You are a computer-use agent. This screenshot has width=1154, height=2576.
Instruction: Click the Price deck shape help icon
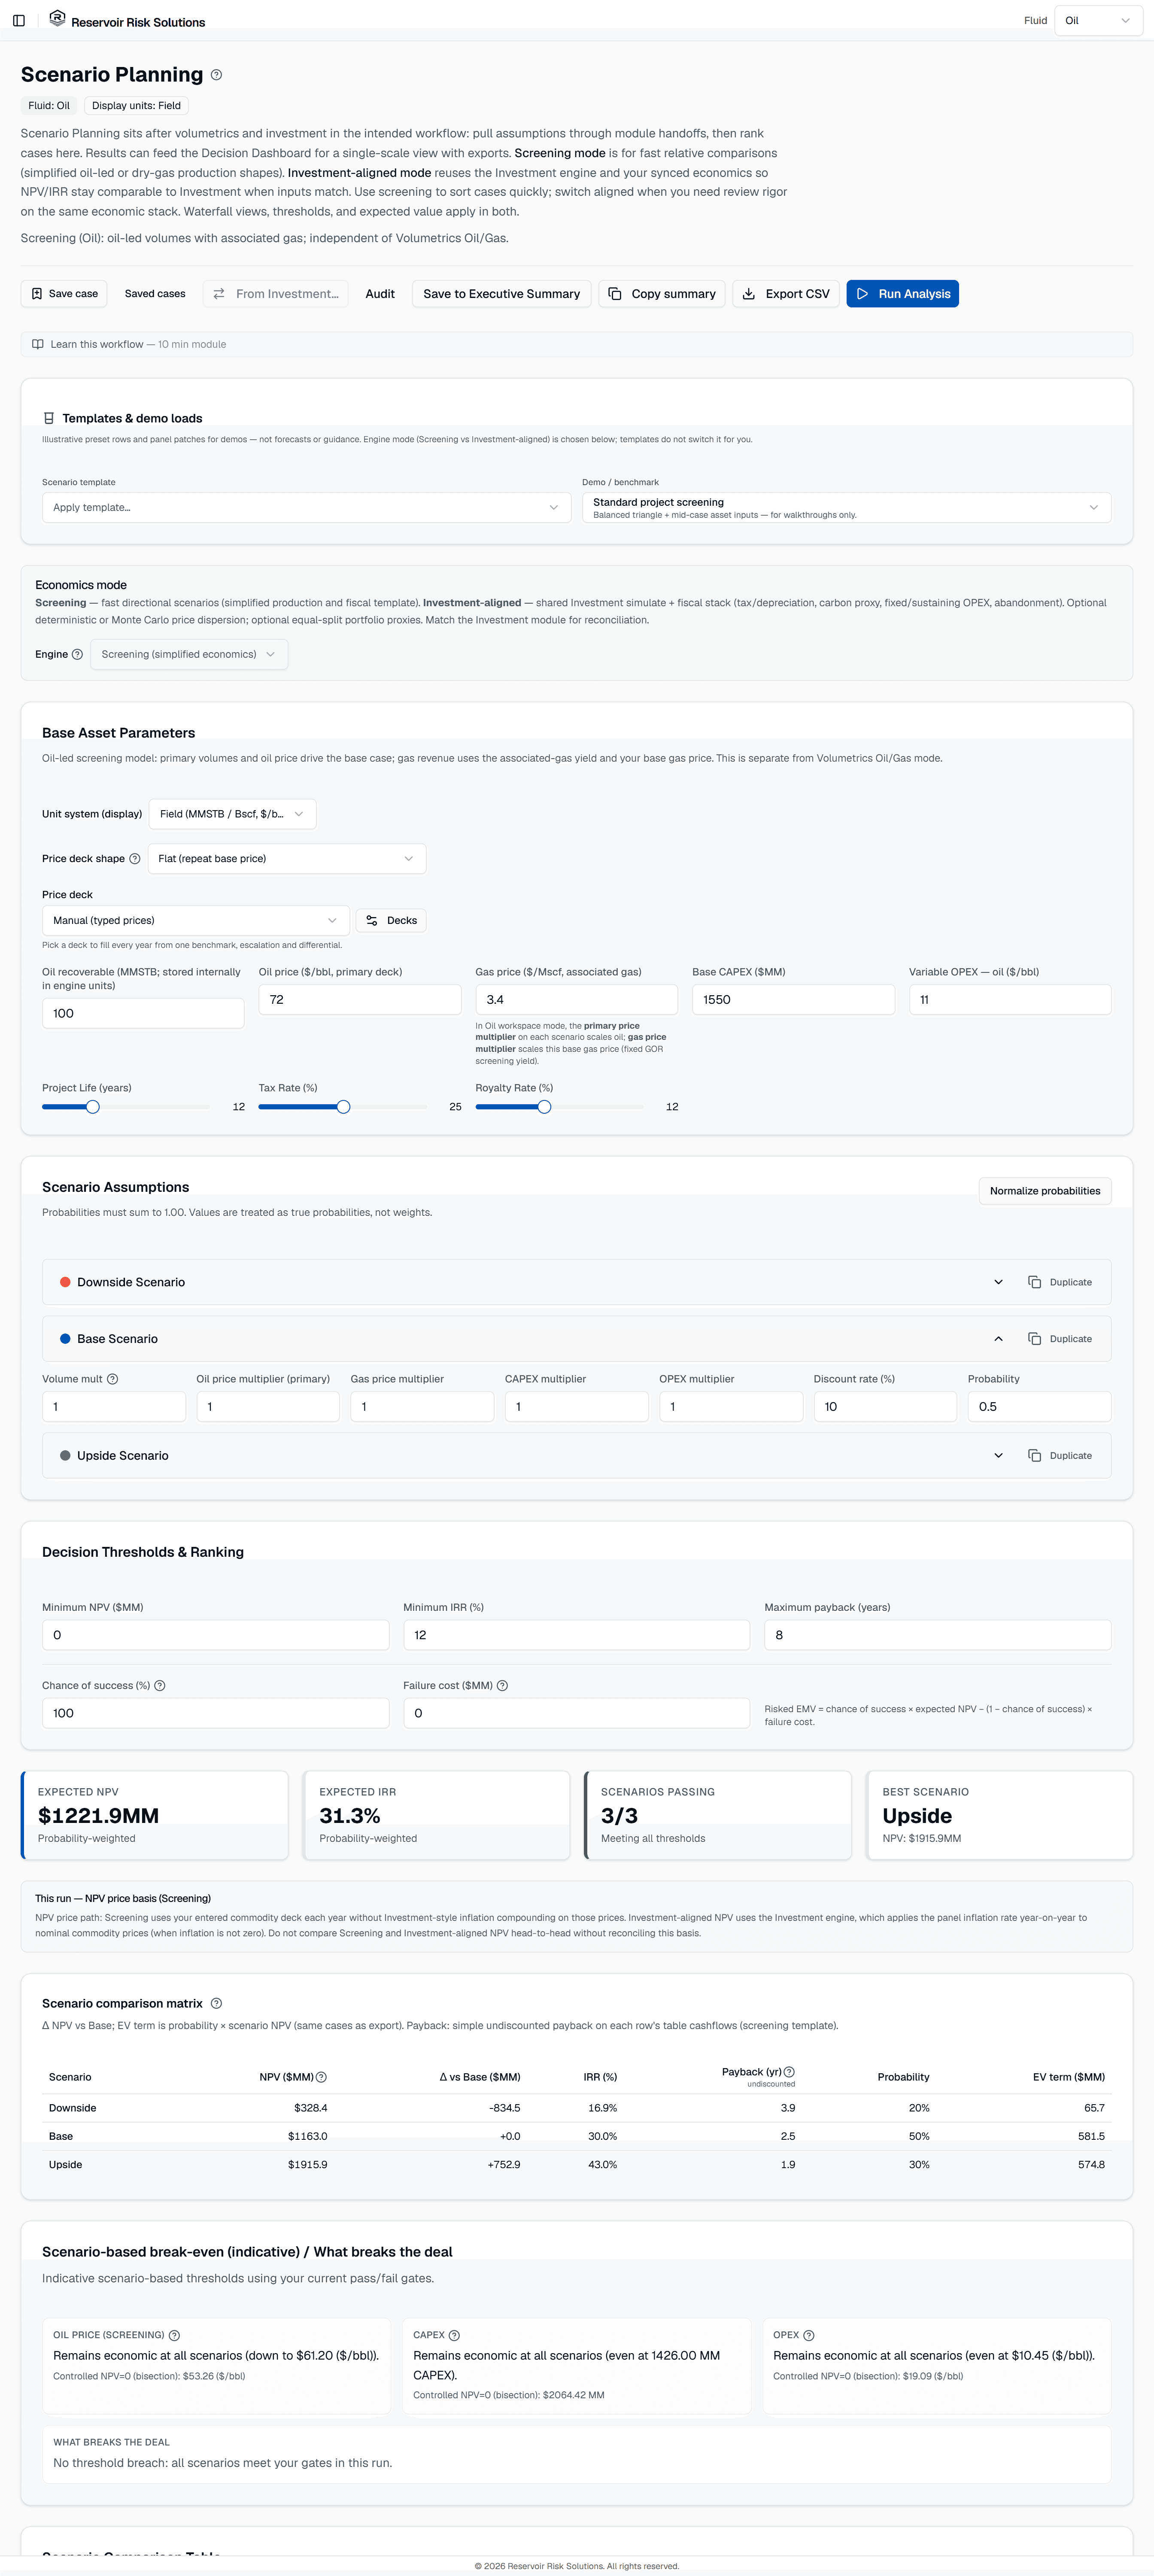135,858
